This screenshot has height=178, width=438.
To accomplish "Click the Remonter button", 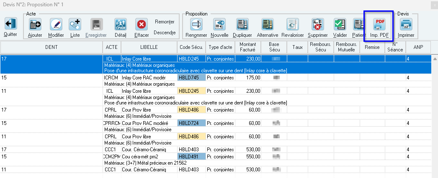I will pos(165,22).
